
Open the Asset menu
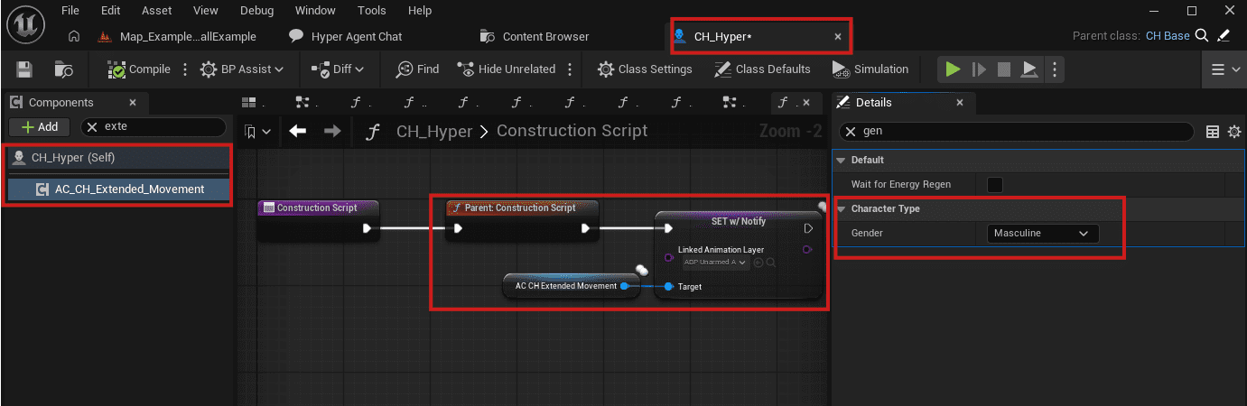coord(158,11)
